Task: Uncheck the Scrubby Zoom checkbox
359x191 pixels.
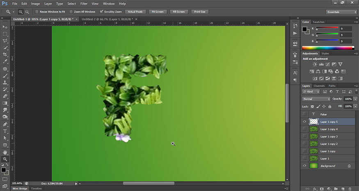Action: click(x=101, y=11)
